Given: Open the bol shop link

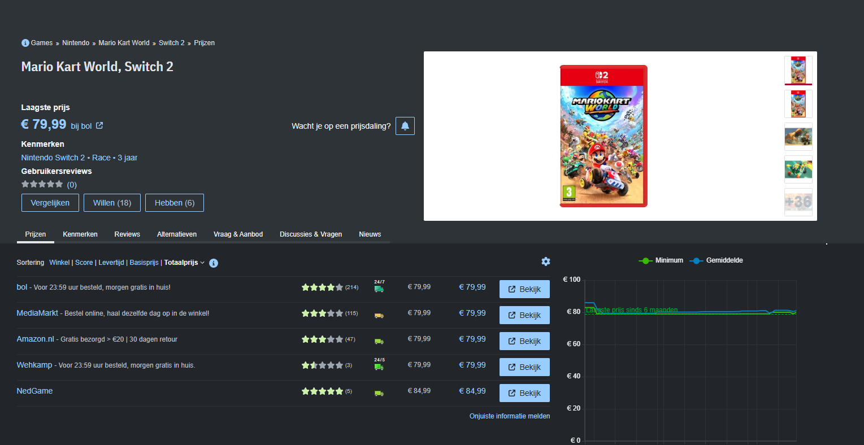Looking at the screenshot, I should 22,287.
